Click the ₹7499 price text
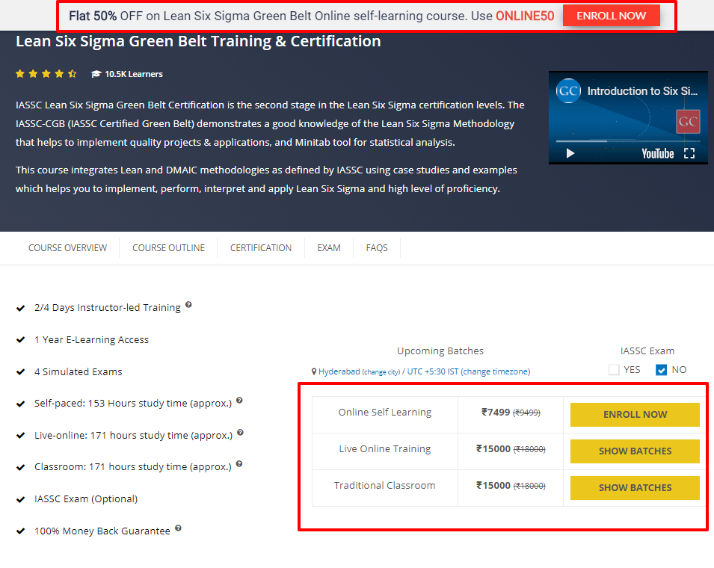This screenshot has height=568, width=714. [496, 412]
